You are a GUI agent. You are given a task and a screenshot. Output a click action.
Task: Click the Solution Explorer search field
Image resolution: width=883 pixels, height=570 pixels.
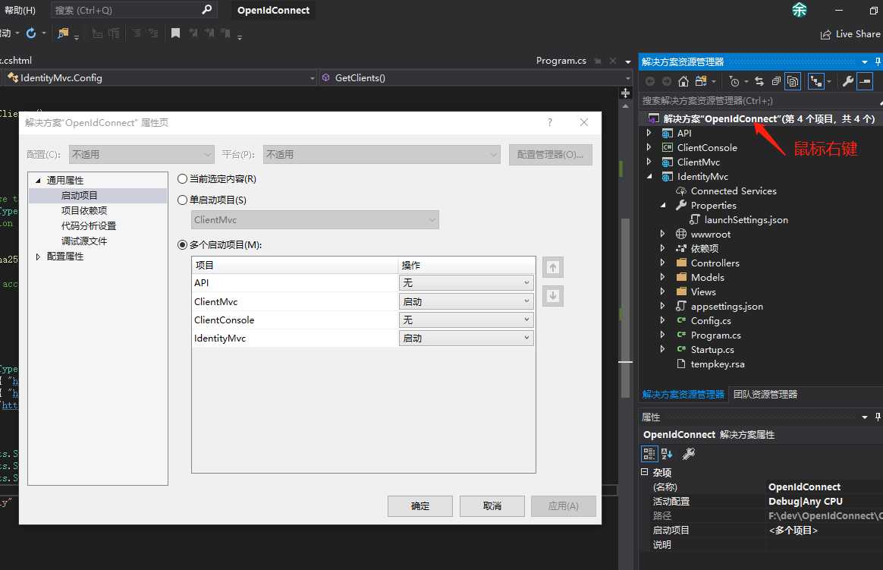759,101
